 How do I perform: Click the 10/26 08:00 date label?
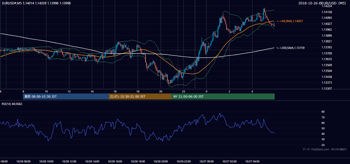coord(23,162)
